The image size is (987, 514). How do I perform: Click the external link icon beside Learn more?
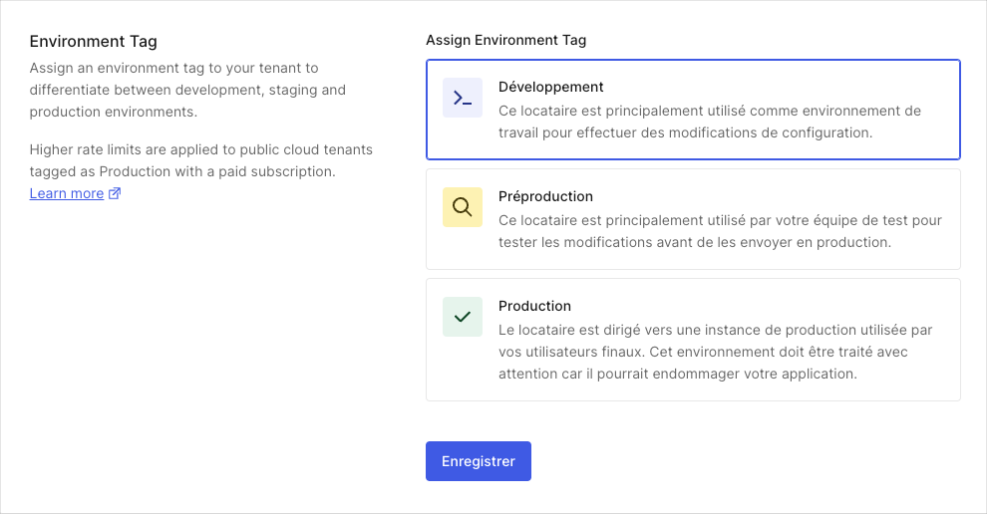pos(115,193)
